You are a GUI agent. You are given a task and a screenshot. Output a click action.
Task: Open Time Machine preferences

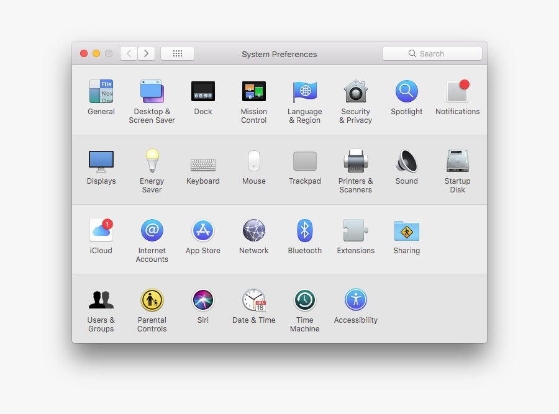pos(305,300)
